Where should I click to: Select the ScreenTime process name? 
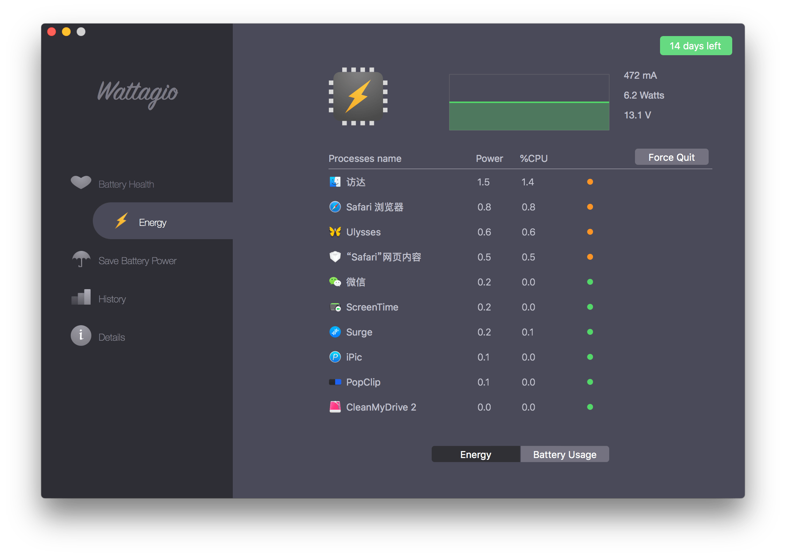click(x=372, y=307)
